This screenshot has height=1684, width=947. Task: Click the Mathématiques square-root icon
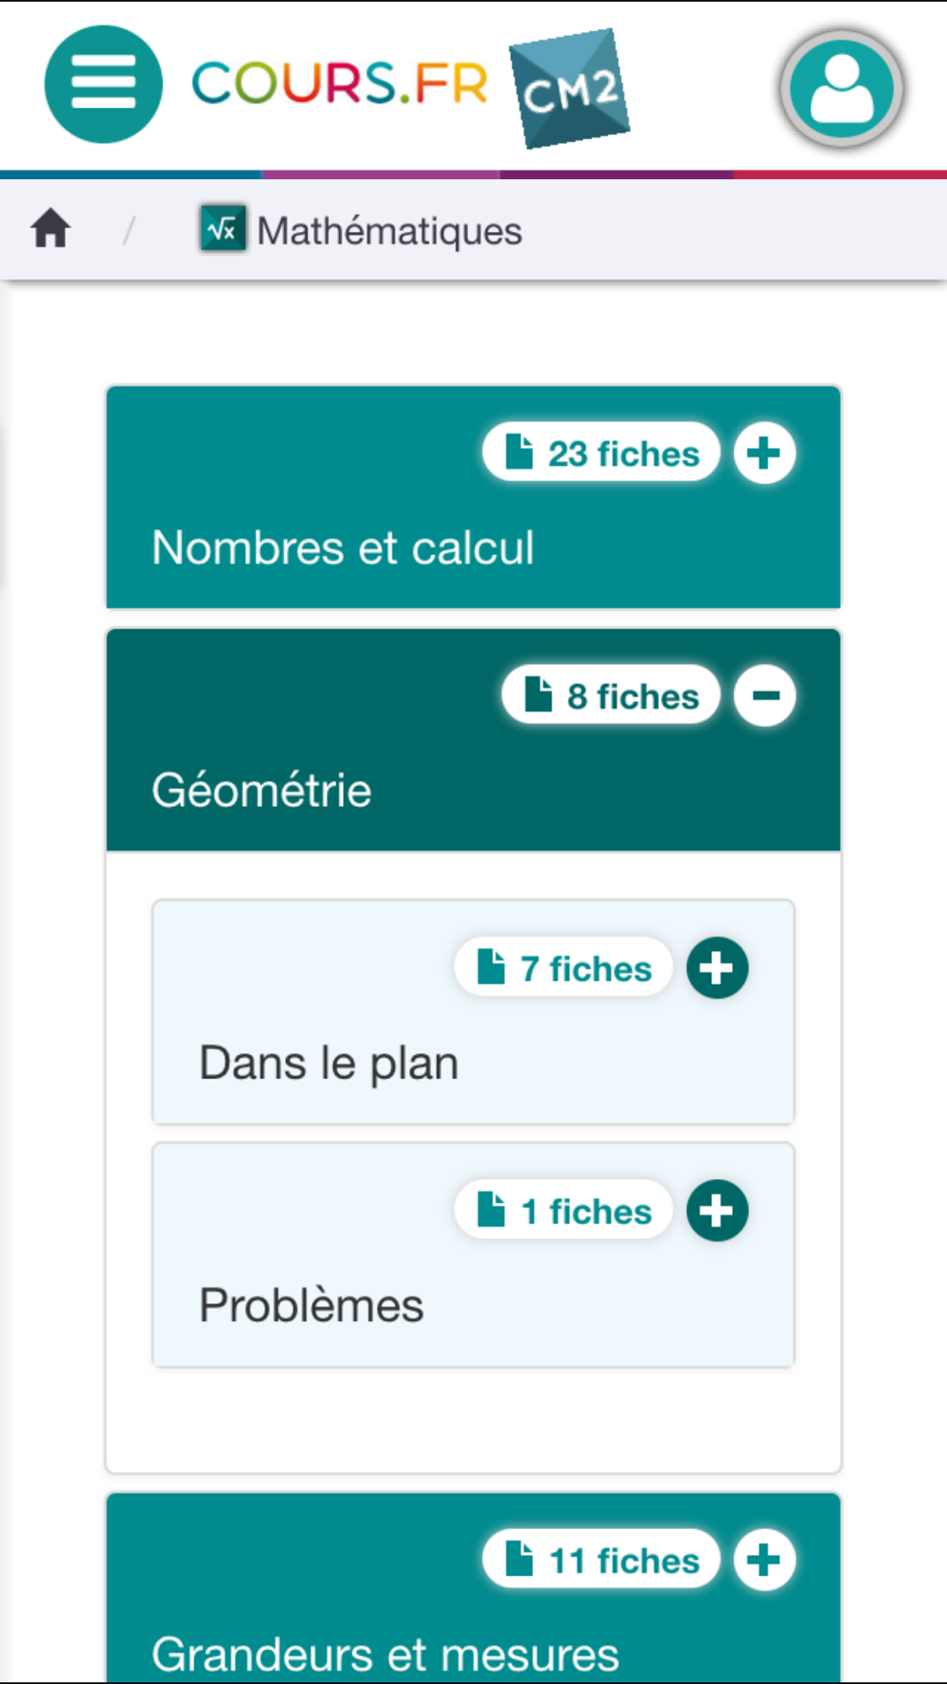(x=223, y=228)
